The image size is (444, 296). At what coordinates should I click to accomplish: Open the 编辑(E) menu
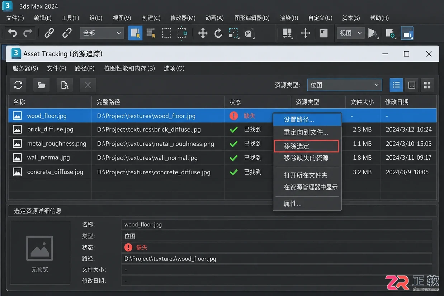[43, 18]
